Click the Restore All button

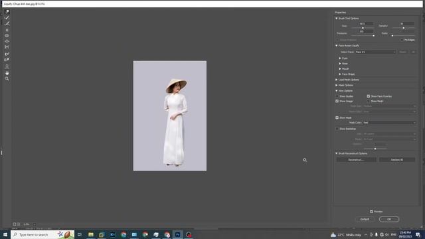click(397, 159)
